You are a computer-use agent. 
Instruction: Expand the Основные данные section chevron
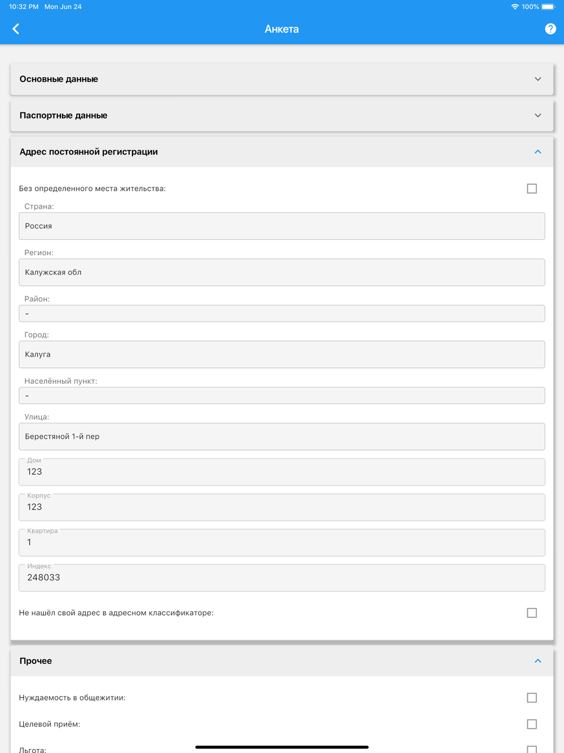click(538, 79)
